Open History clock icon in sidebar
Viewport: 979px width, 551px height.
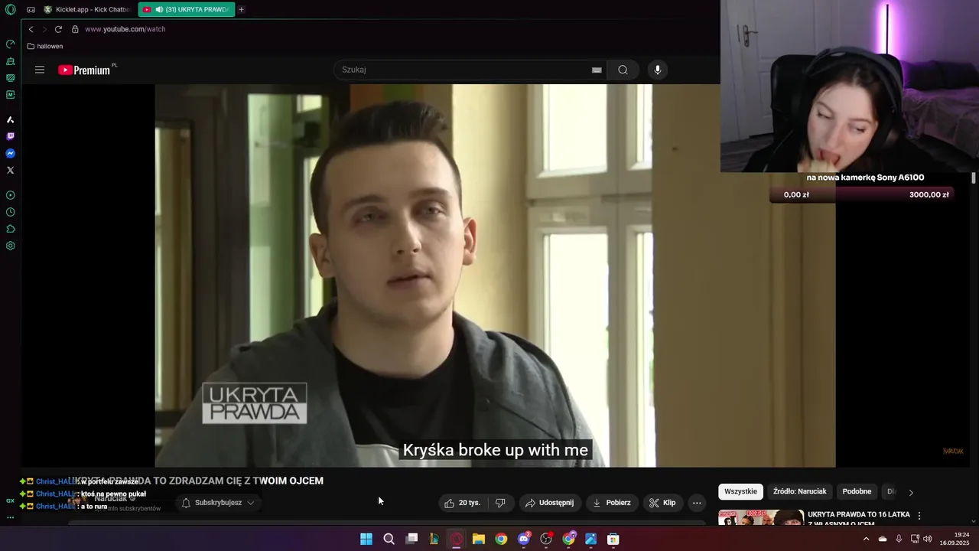click(x=11, y=212)
